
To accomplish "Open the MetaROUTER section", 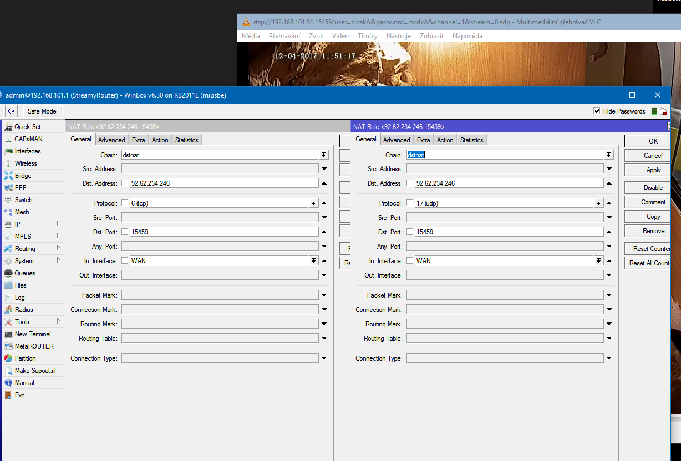I will tap(33, 346).
